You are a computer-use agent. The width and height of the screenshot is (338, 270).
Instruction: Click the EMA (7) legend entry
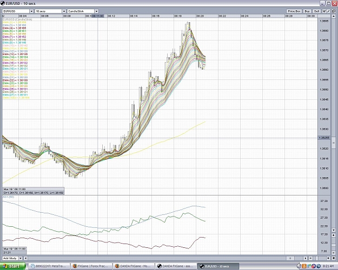point(15,37)
